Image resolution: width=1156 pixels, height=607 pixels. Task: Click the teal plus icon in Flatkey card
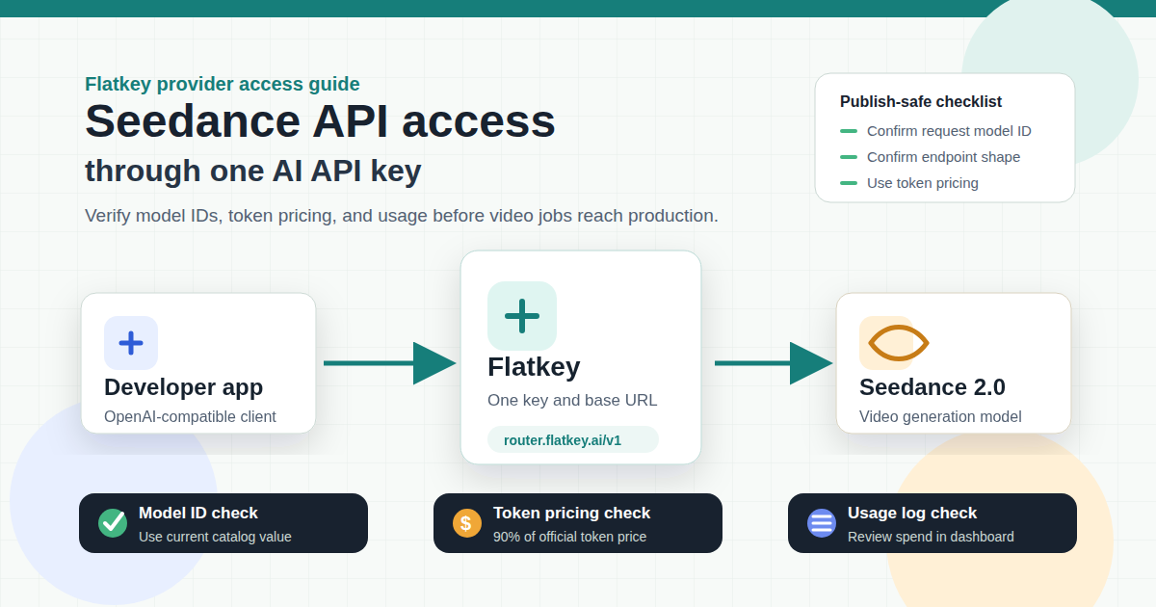point(522,316)
